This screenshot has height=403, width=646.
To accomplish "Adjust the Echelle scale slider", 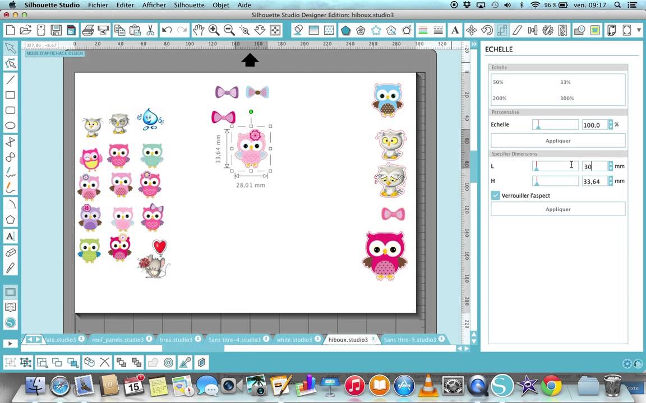I will 555,125.
